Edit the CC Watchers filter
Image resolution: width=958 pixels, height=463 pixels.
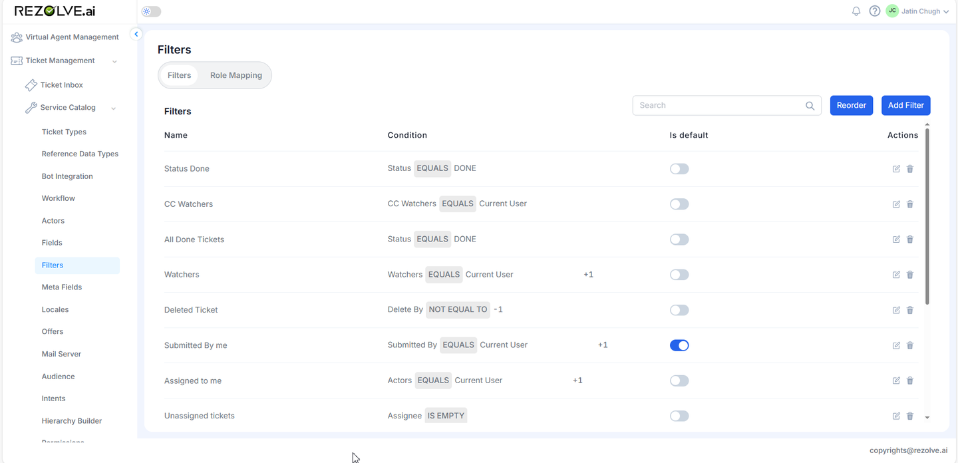tap(896, 204)
